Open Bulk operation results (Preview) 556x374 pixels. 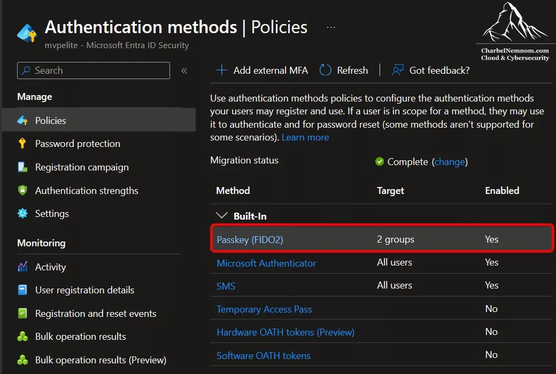coord(101,360)
